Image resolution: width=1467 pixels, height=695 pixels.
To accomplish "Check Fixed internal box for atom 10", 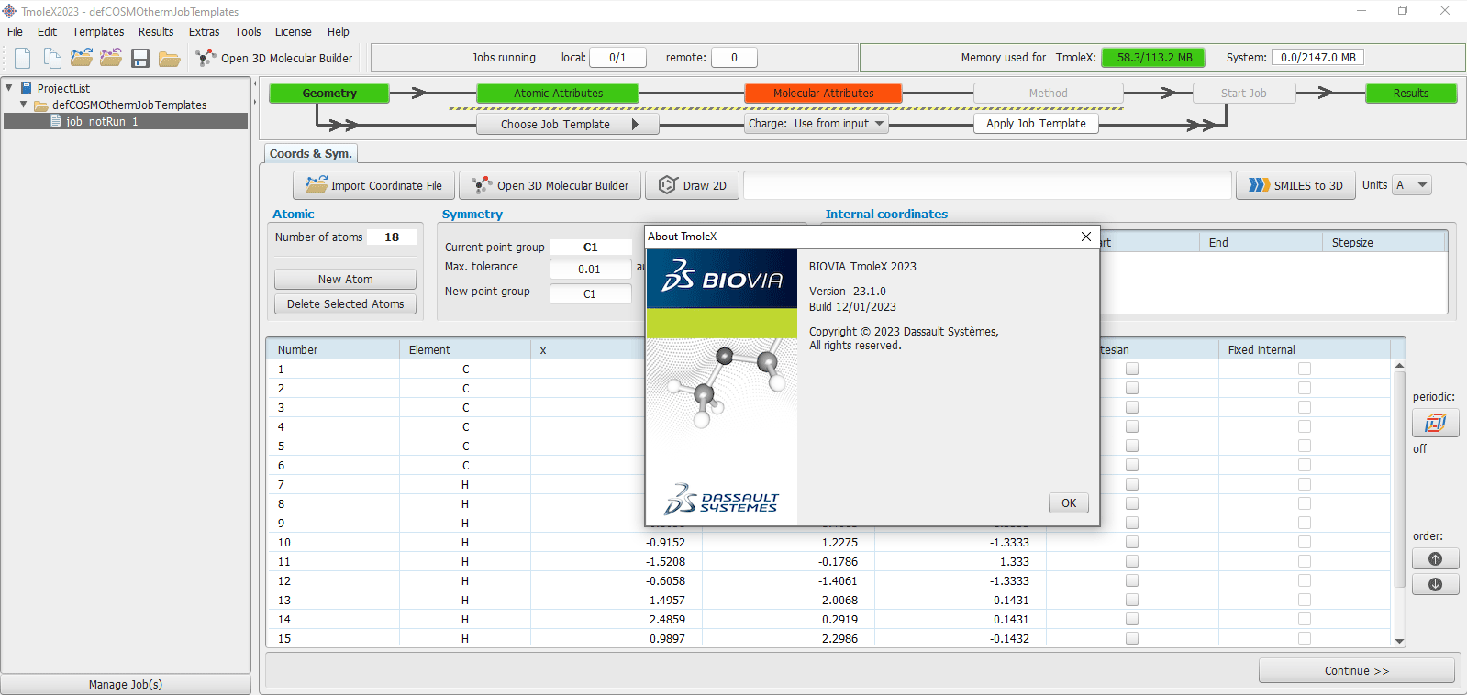I will (1304, 542).
